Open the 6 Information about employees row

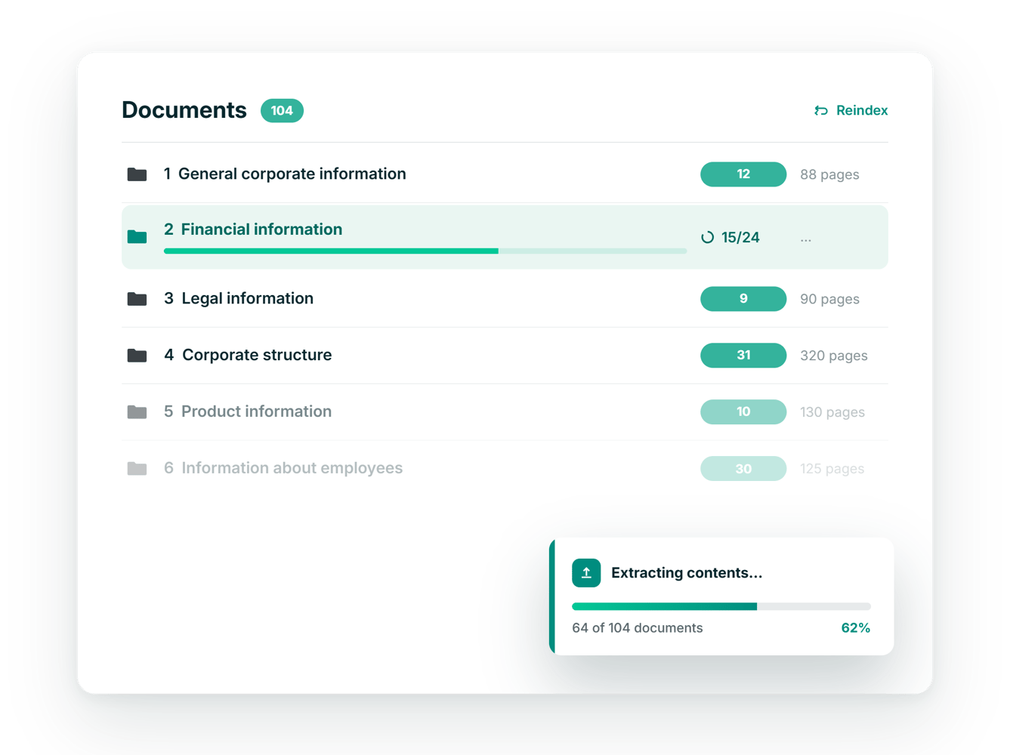pyautogui.click(x=505, y=469)
